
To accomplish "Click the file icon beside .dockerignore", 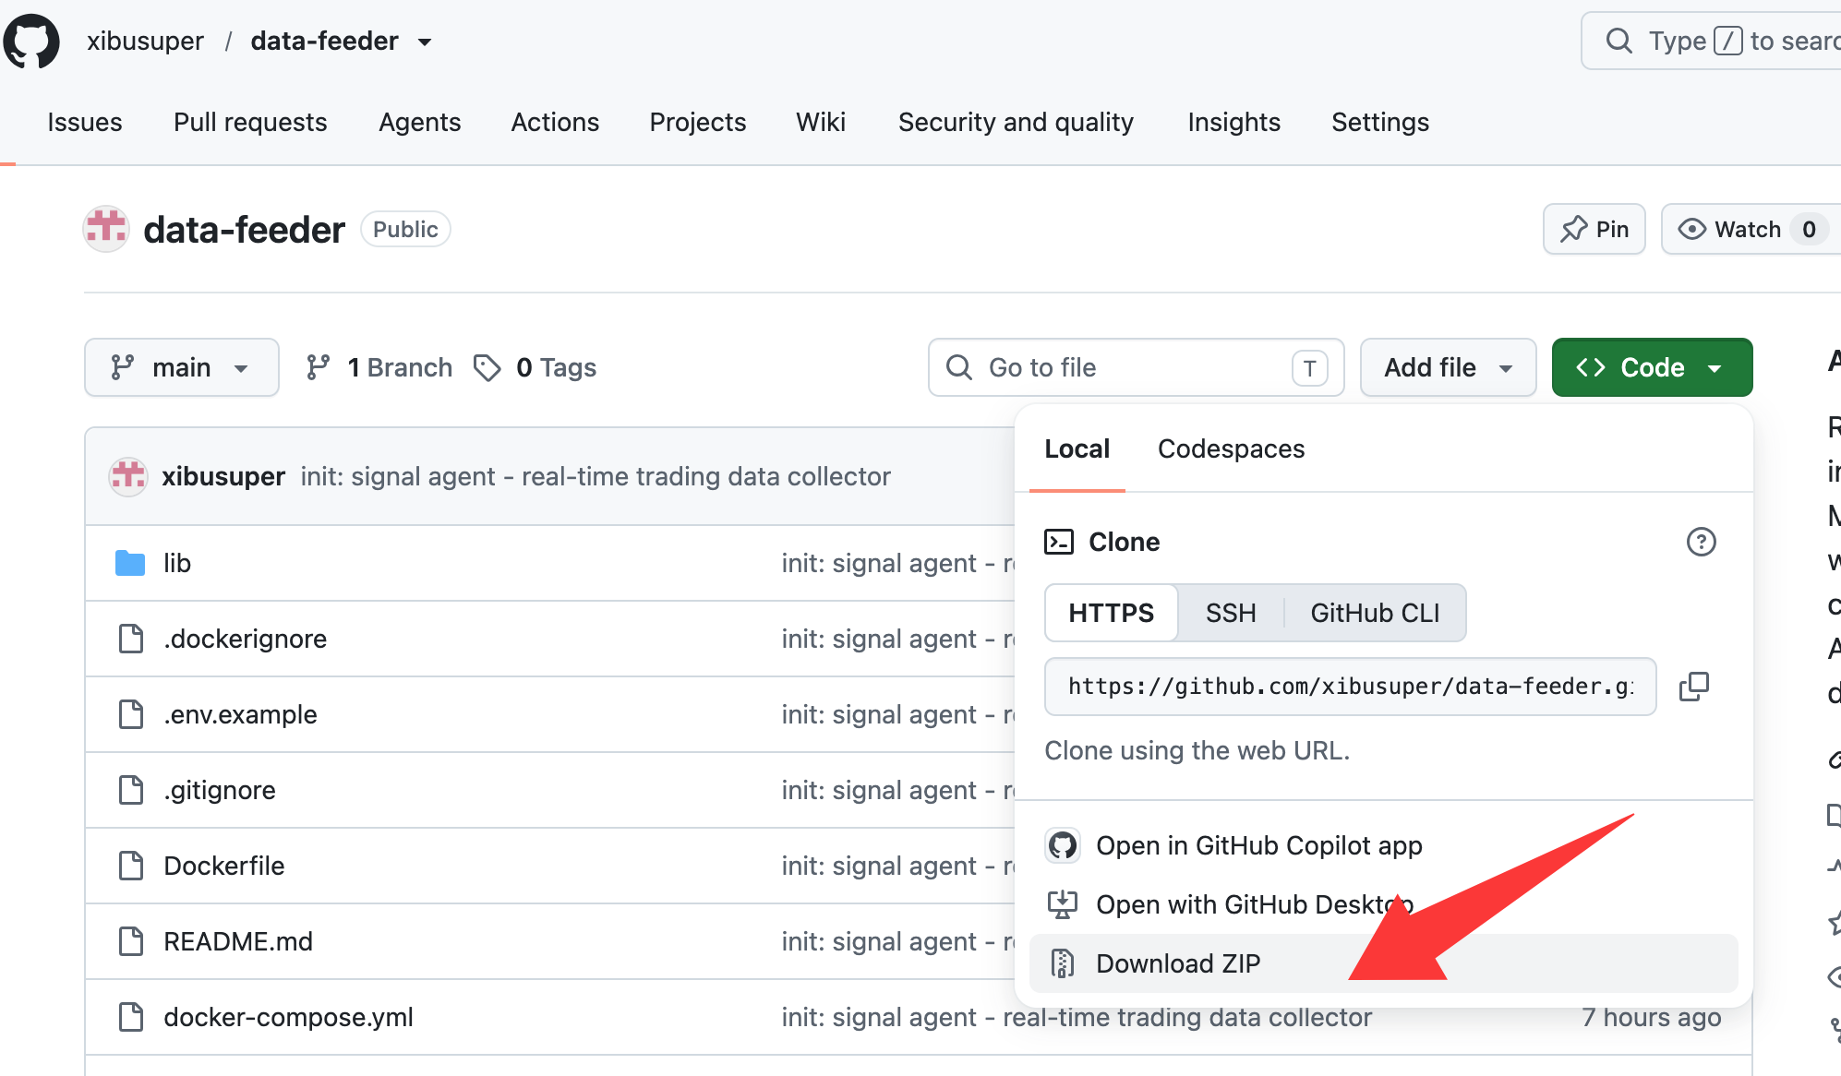I will click(x=131, y=639).
